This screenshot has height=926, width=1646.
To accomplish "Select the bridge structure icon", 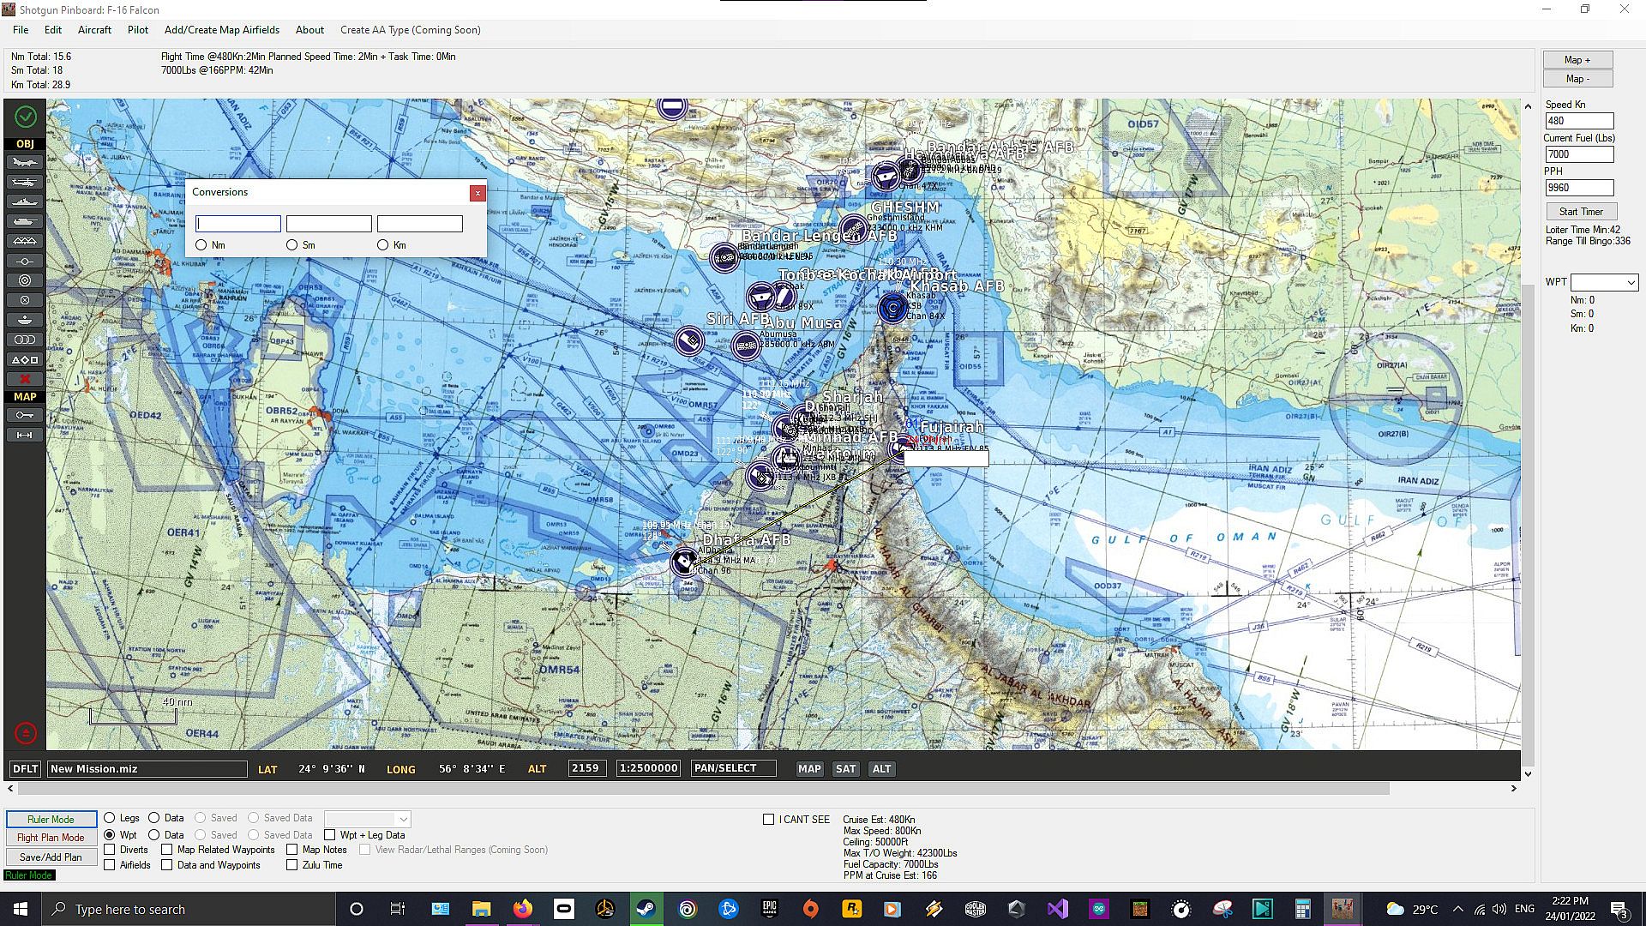I will coord(25,241).
